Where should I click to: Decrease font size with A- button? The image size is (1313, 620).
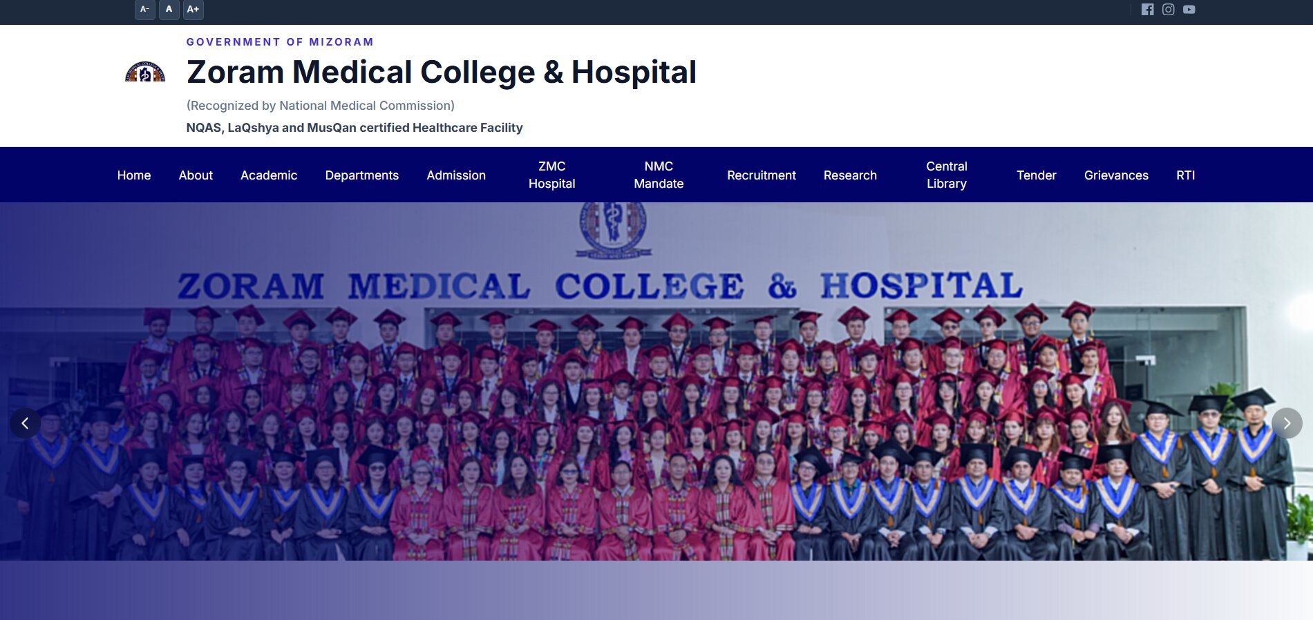[x=144, y=10]
